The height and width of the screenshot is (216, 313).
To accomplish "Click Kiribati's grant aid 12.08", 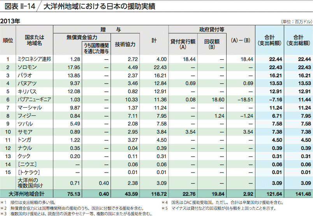I will [x=74, y=92].
